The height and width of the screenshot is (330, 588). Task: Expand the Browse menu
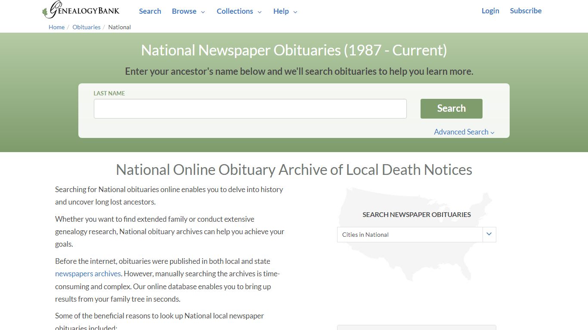[x=188, y=11]
